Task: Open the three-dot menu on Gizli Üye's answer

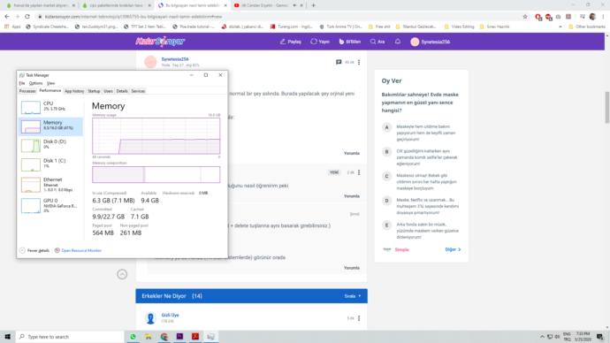Action: [359, 318]
